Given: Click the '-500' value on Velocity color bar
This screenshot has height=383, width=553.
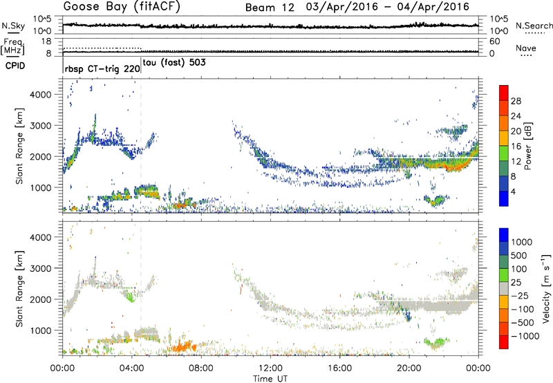Looking at the screenshot, I should [x=522, y=323].
